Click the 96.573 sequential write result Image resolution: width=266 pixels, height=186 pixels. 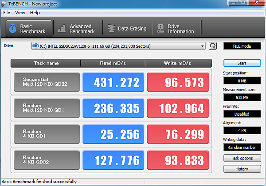pyautogui.click(x=178, y=82)
